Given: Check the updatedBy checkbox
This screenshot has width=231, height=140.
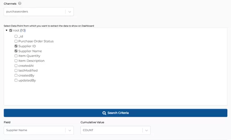Looking at the screenshot, I should 16,80.
